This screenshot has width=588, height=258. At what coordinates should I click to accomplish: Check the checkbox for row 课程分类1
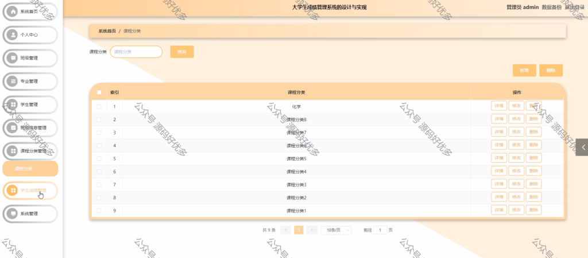point(99,211)
